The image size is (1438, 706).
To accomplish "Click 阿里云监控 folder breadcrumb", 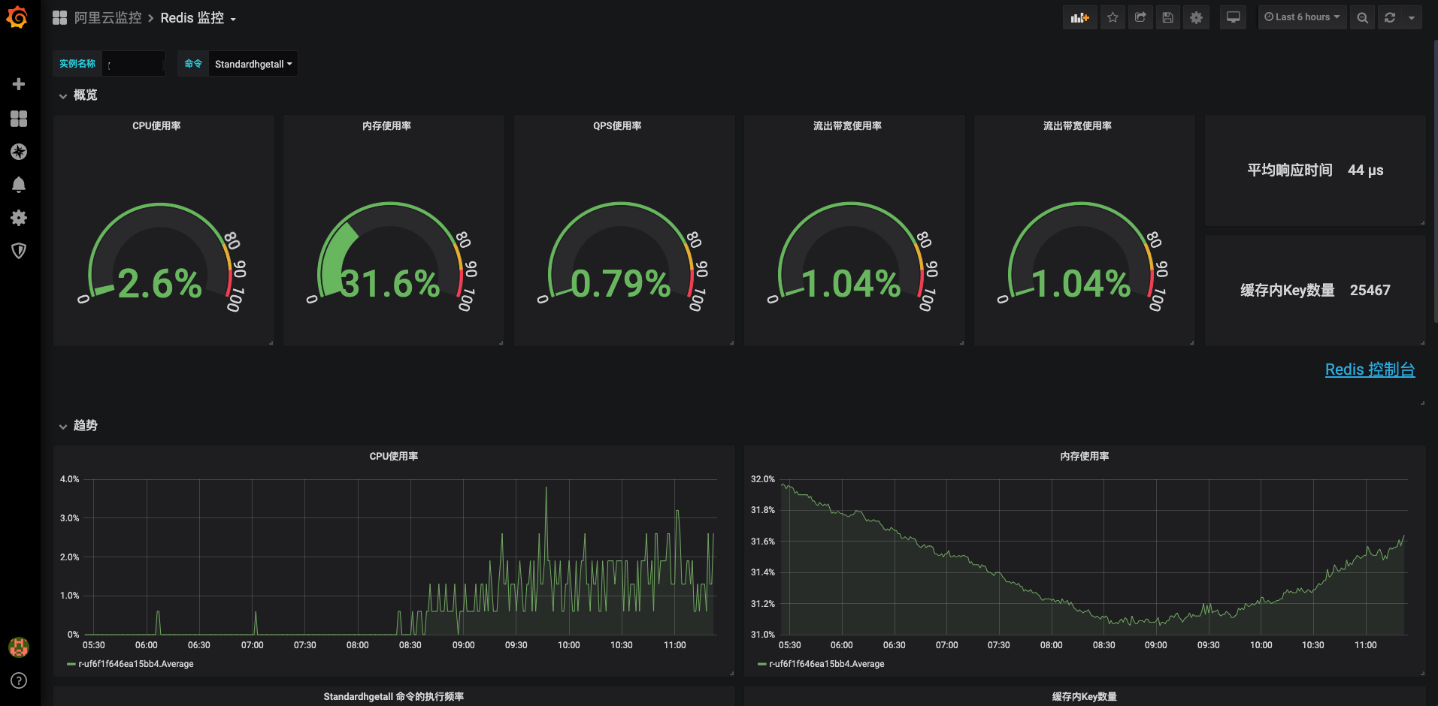I will pos(107,18).
